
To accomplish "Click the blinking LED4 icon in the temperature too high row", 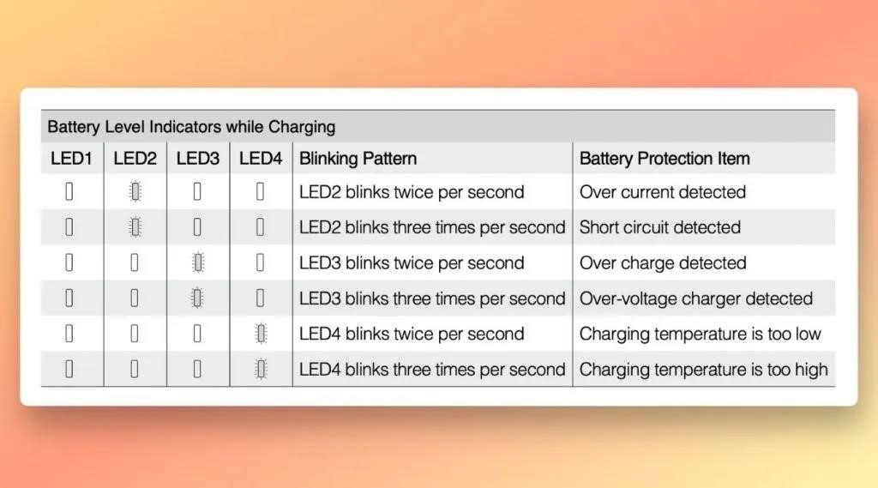I will coord(261,369).
